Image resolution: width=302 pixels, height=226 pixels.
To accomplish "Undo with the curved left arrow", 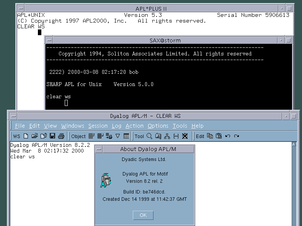I will click(228, 136).
